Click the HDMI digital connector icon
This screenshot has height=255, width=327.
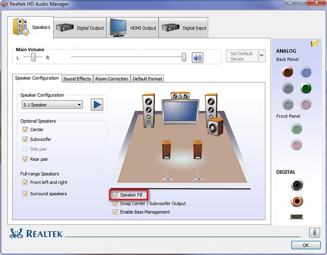(x=296, y=216)
